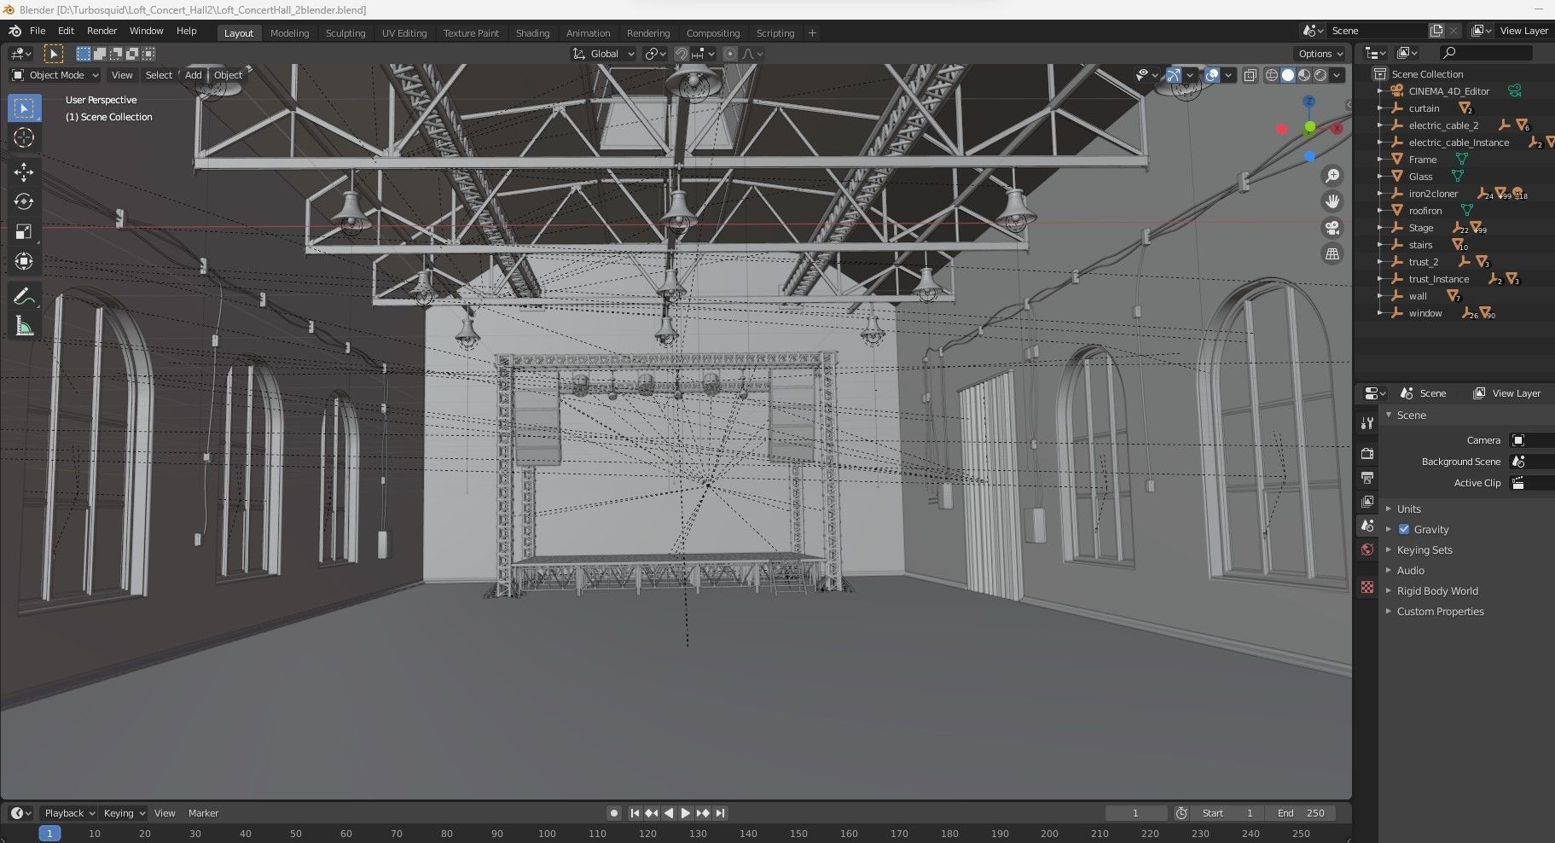1555x843 pixels.
Task: Open the viewport shading options dropdown arrow
Action: tap(1337, 75)
